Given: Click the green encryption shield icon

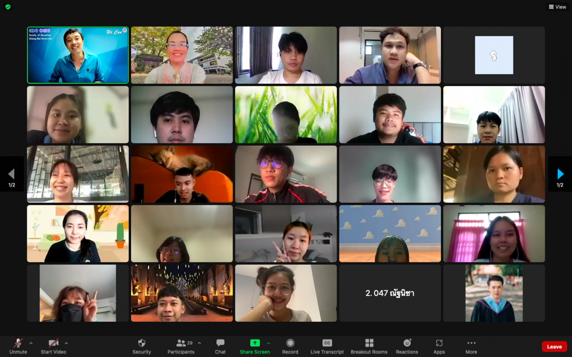Looking at the screenshot, I should coord(8,7).
